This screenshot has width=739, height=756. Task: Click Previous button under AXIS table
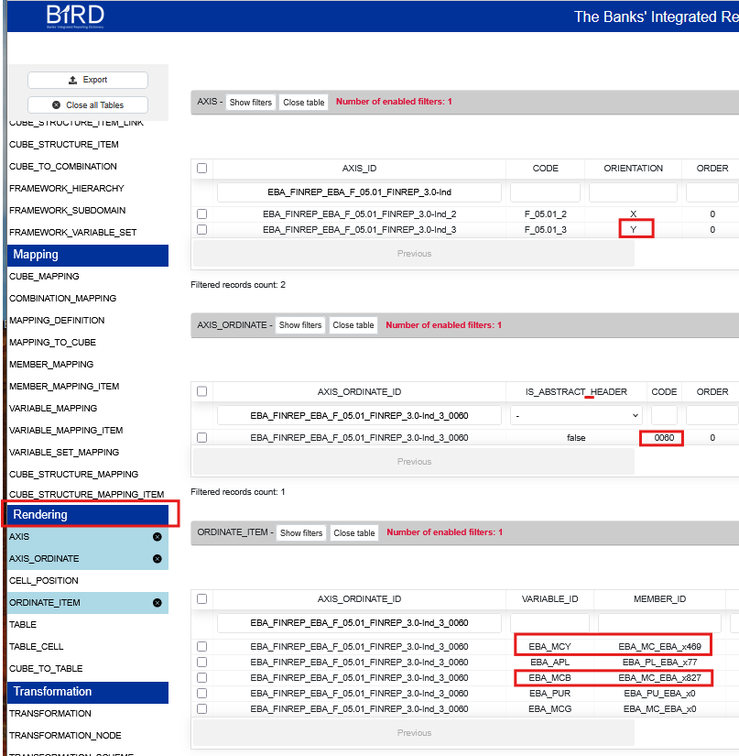point(414,254)
